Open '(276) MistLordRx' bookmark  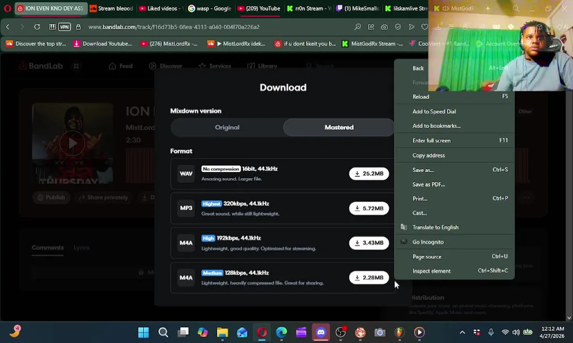(169, 44)
